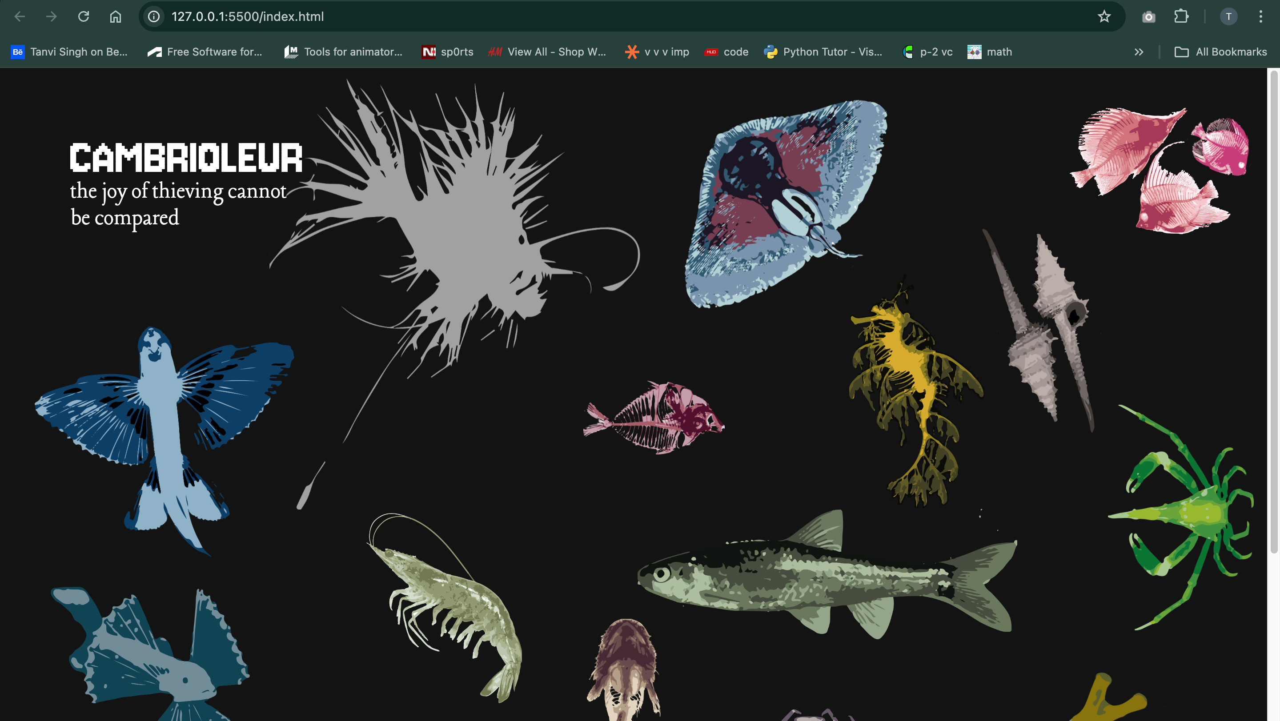Open the p-2 vc bookmark
This screenshot has width=1280, height=721.
click(x=927, y=52)
